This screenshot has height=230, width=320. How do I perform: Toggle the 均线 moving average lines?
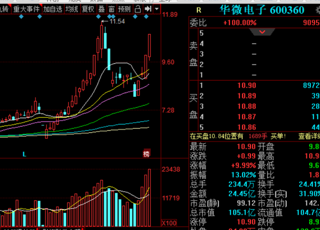72,9
